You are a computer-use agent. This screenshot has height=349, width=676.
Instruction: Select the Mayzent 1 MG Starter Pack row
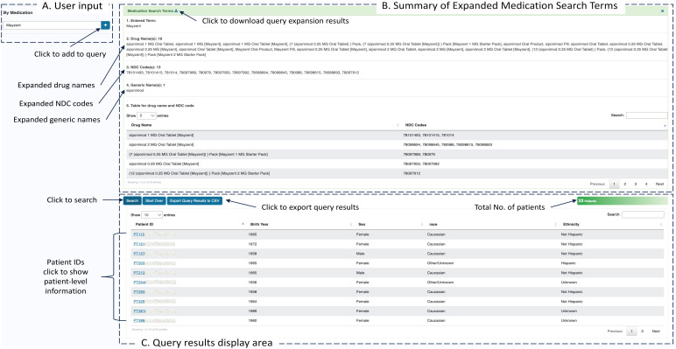[x=397, y=154]
